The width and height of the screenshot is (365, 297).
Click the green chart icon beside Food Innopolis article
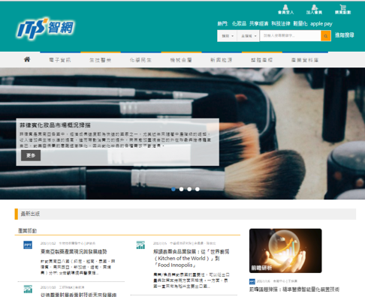click(x=140, y=245)
